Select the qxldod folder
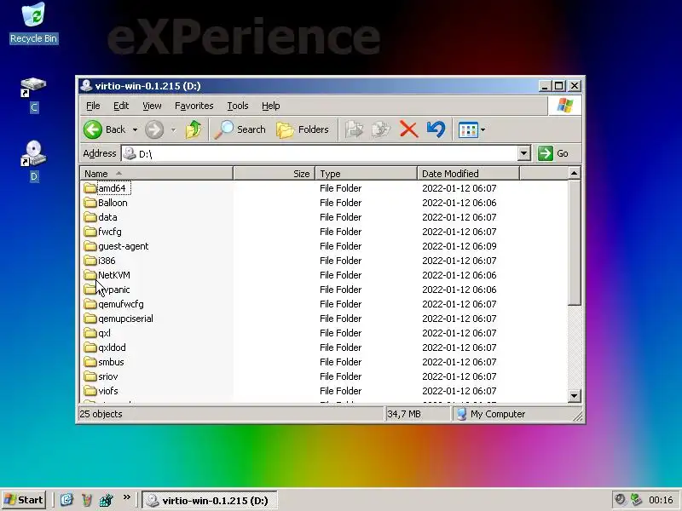The height and width of the screenshot is (511, 682). (105, 347)
